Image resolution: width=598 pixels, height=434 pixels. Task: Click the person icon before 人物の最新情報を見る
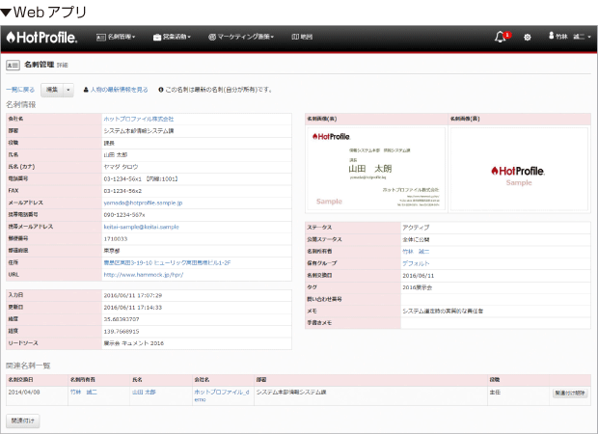pos(86,90)
